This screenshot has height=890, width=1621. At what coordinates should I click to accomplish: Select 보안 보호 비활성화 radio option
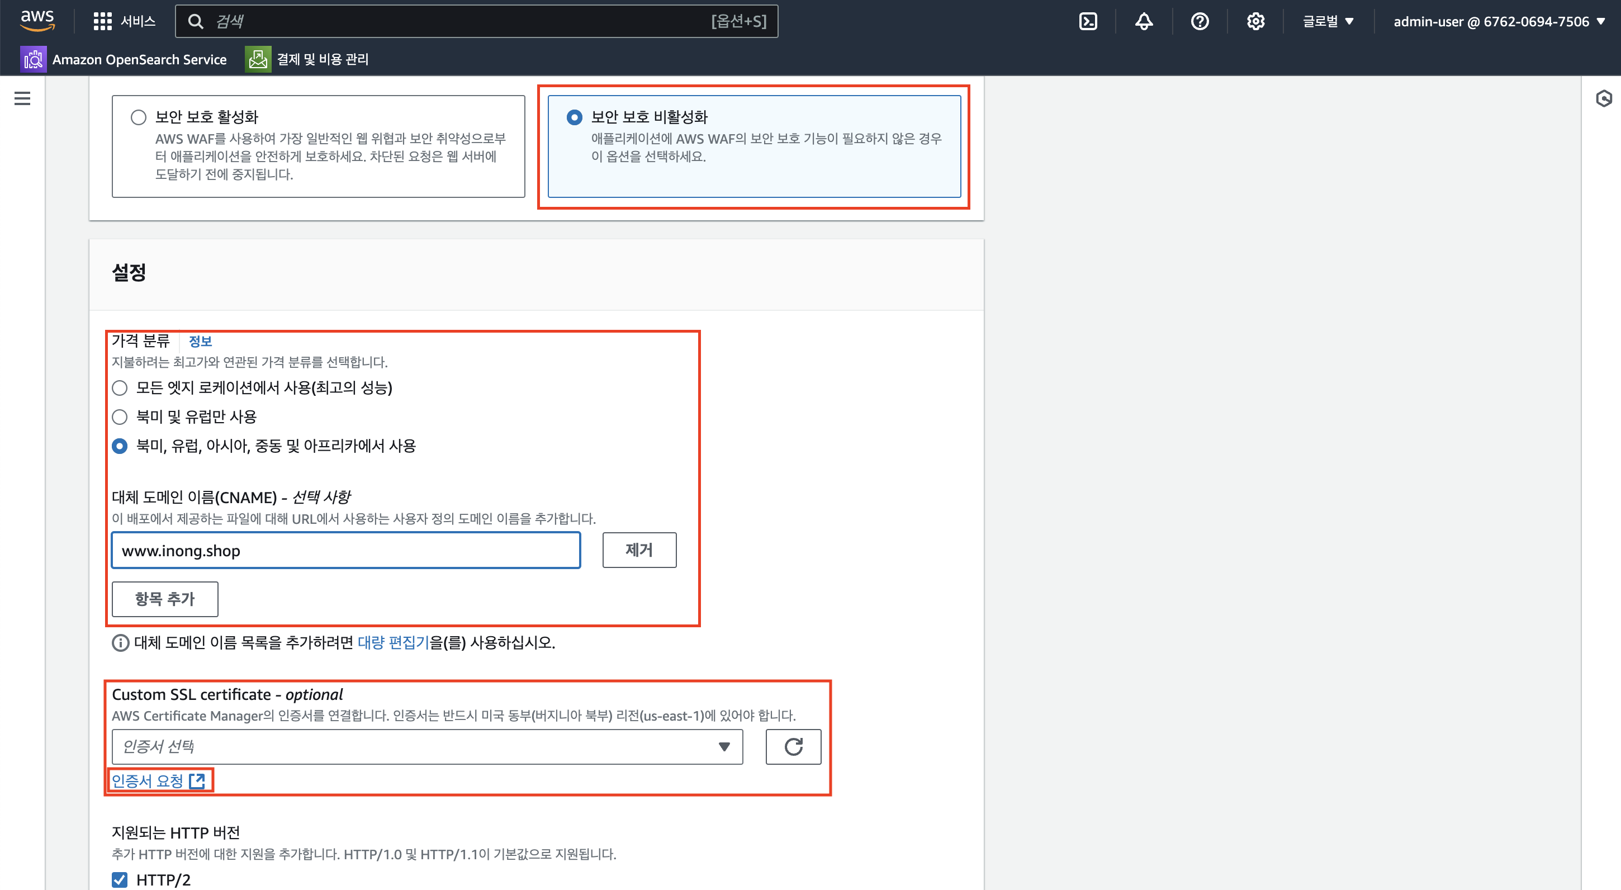click(x=575, y=117)
